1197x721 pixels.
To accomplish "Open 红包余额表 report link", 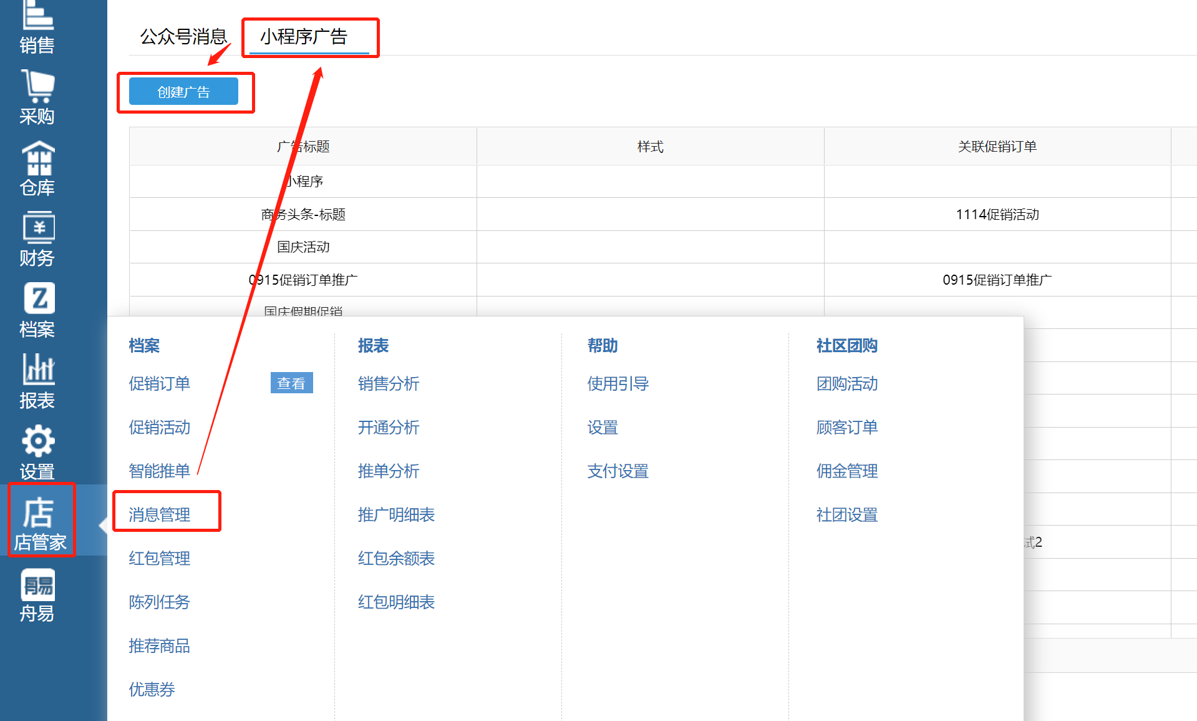I will click(396, 558).
